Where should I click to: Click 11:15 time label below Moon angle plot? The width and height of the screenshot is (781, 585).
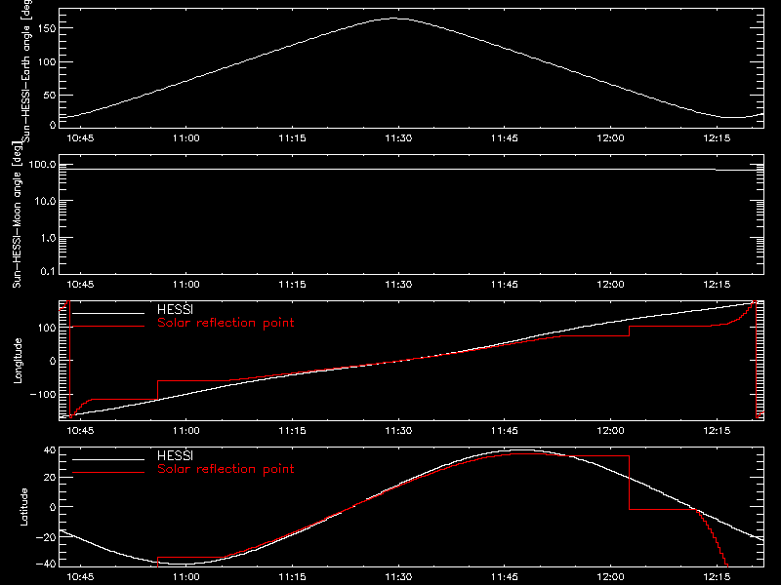(x=292, y=285)
